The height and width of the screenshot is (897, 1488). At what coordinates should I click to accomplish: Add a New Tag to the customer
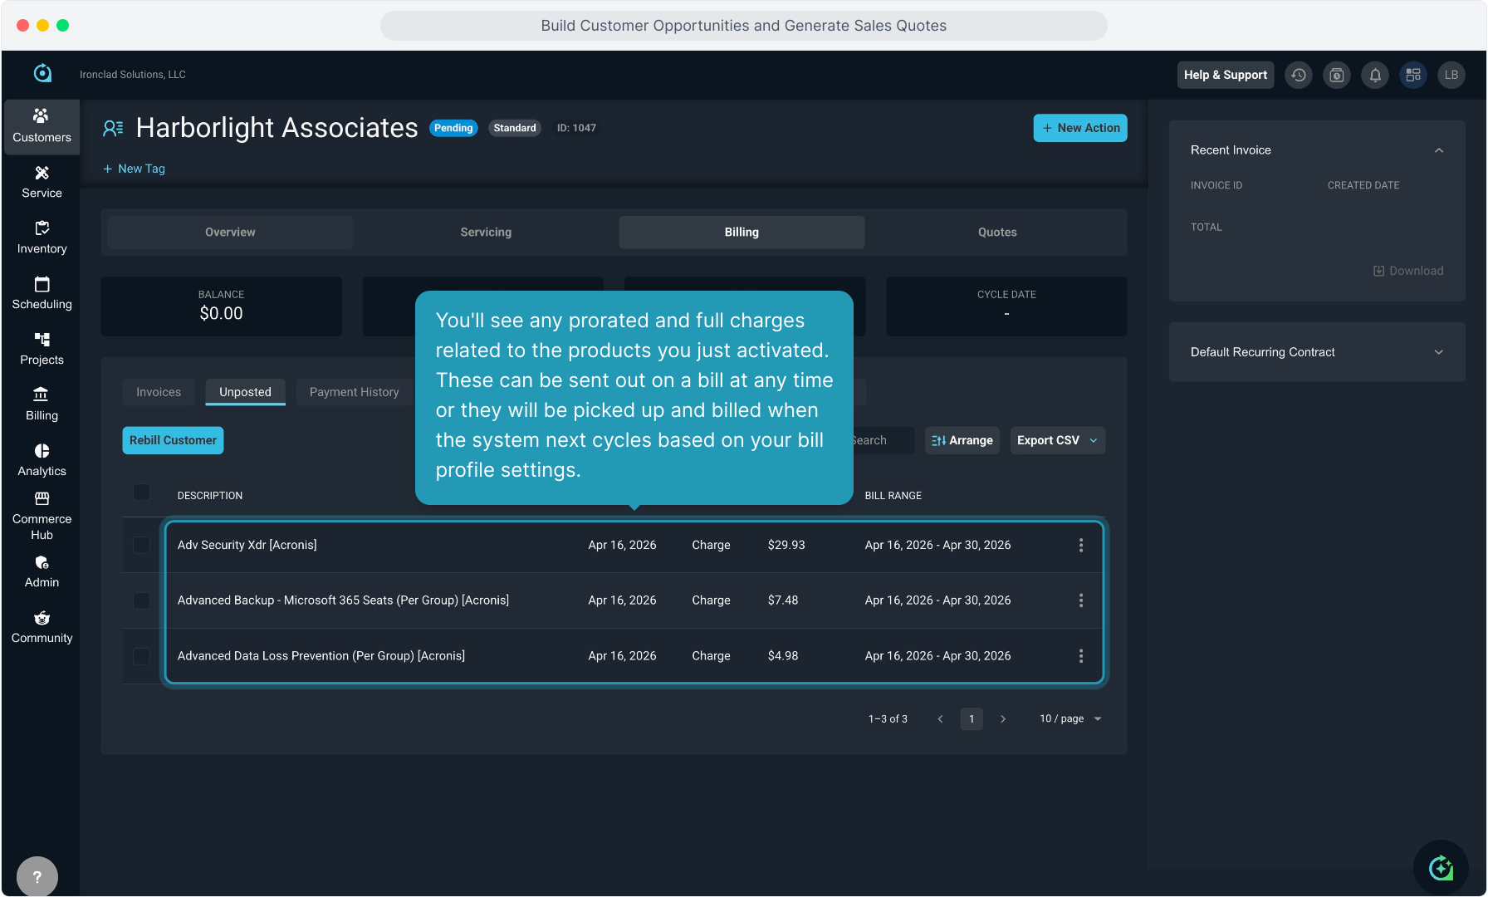[134, 169]
